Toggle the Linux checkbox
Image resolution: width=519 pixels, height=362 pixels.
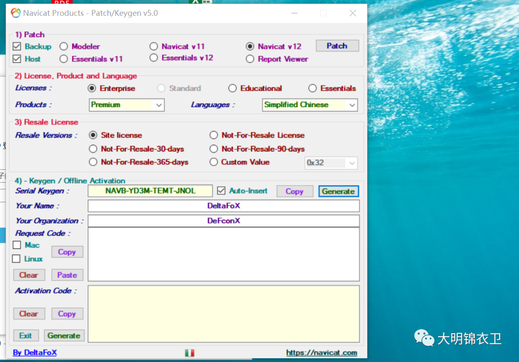(x=16, y=258)
